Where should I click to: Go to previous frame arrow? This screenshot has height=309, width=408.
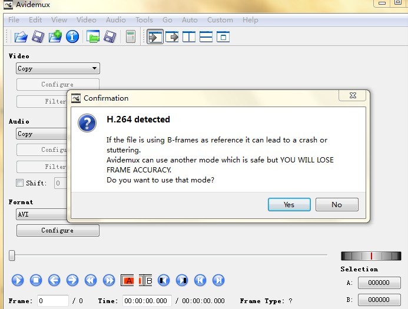click(54, 280)
